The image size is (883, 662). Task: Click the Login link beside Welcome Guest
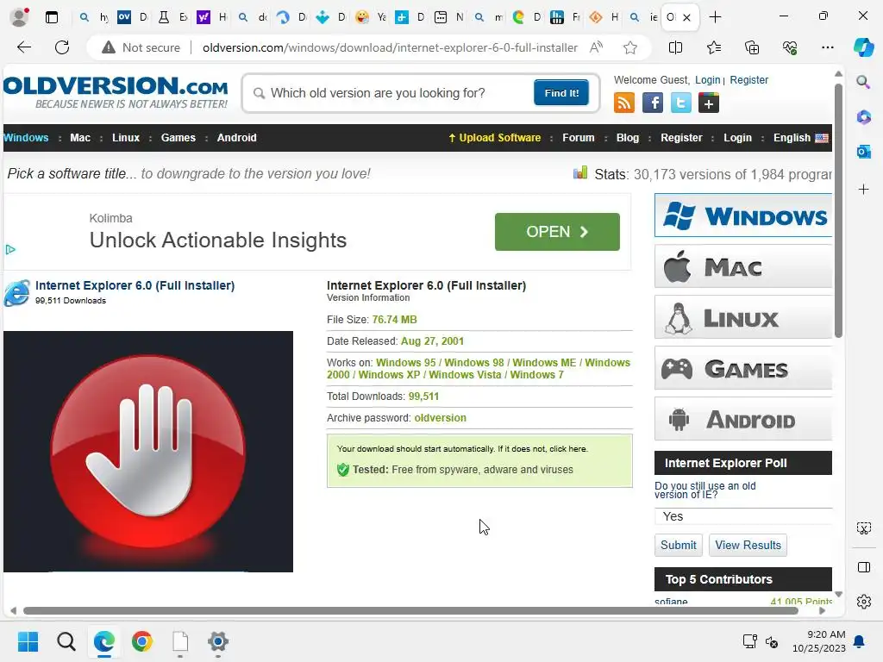click(x=707, y=80)
